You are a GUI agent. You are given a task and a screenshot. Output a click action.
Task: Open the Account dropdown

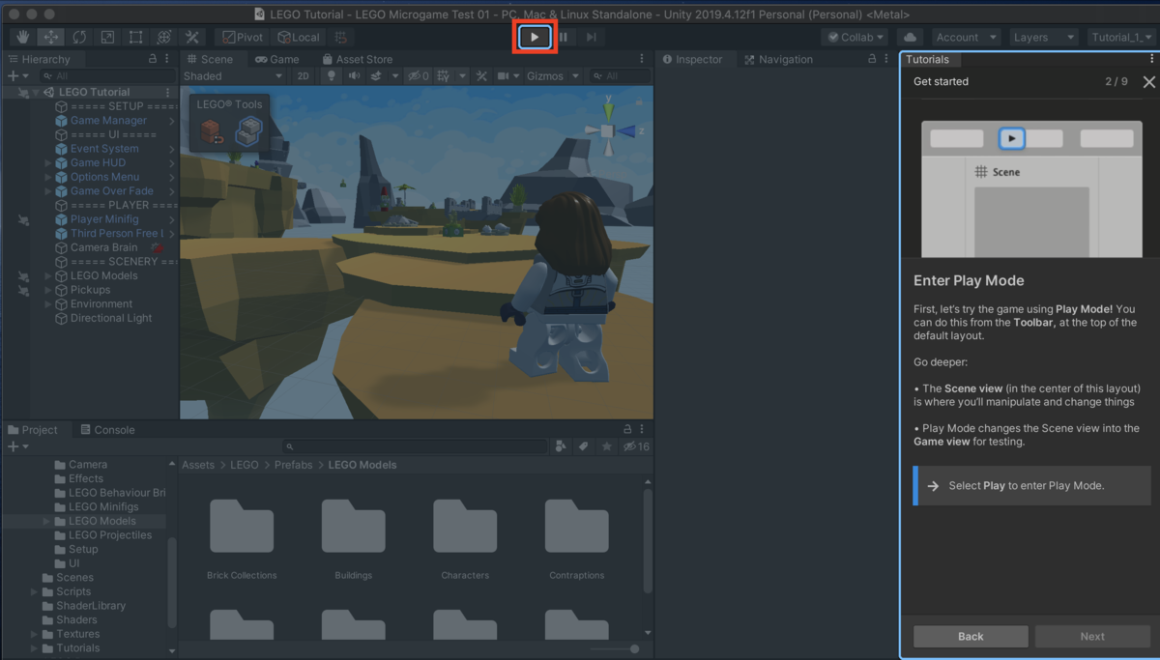tap(966, 37)
